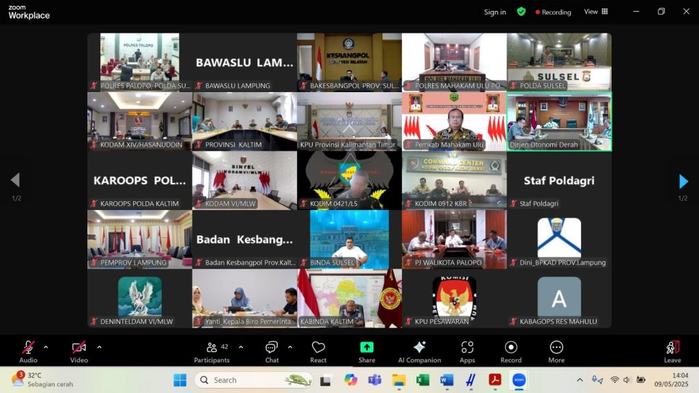Expand the Audio options arrow
Image resolution: width=699 pixels, height=393 pixels.
pos(46,347)
